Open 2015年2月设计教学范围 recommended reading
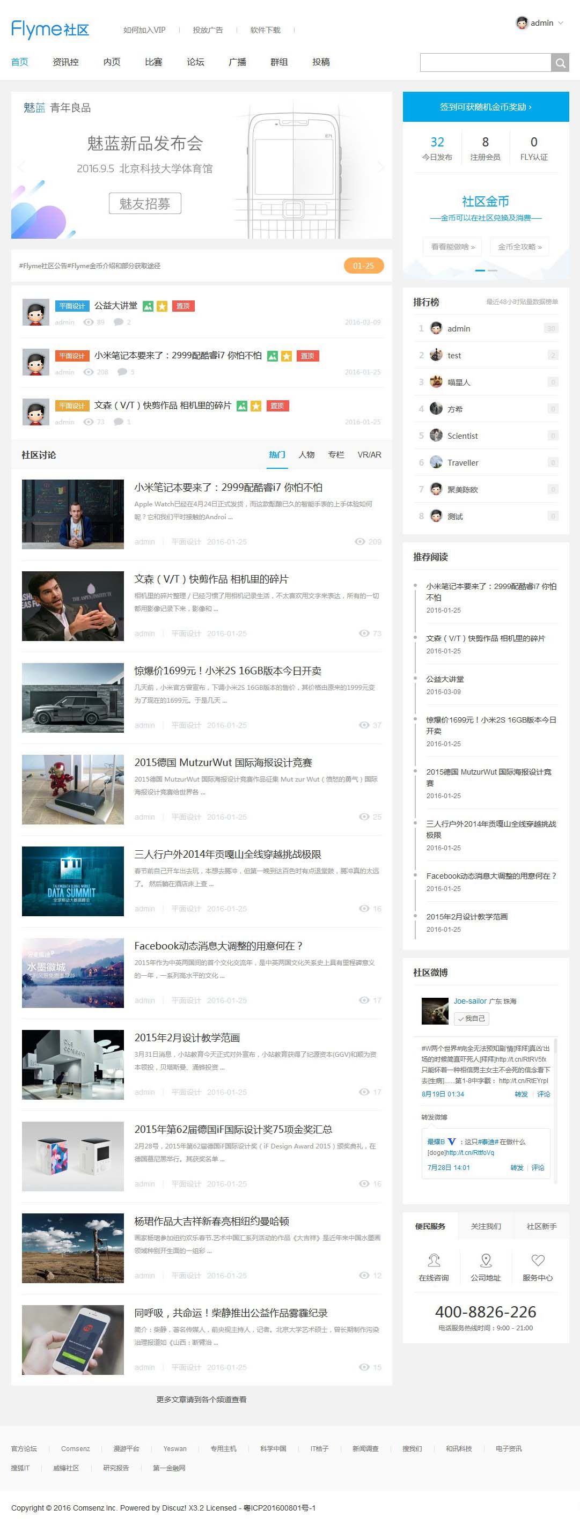The height and width of the screenshot is (1524, 580). (467, 916)
